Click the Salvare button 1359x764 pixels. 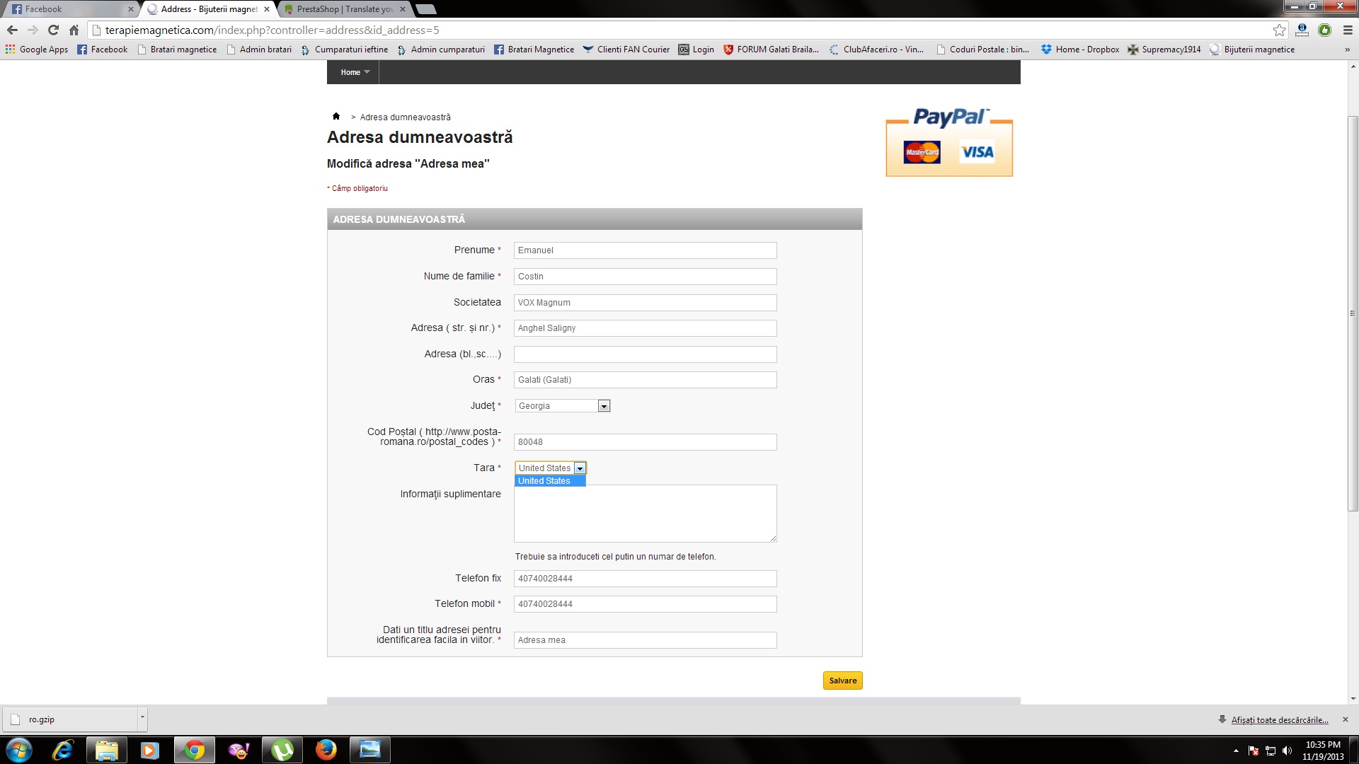pos(842,681)
